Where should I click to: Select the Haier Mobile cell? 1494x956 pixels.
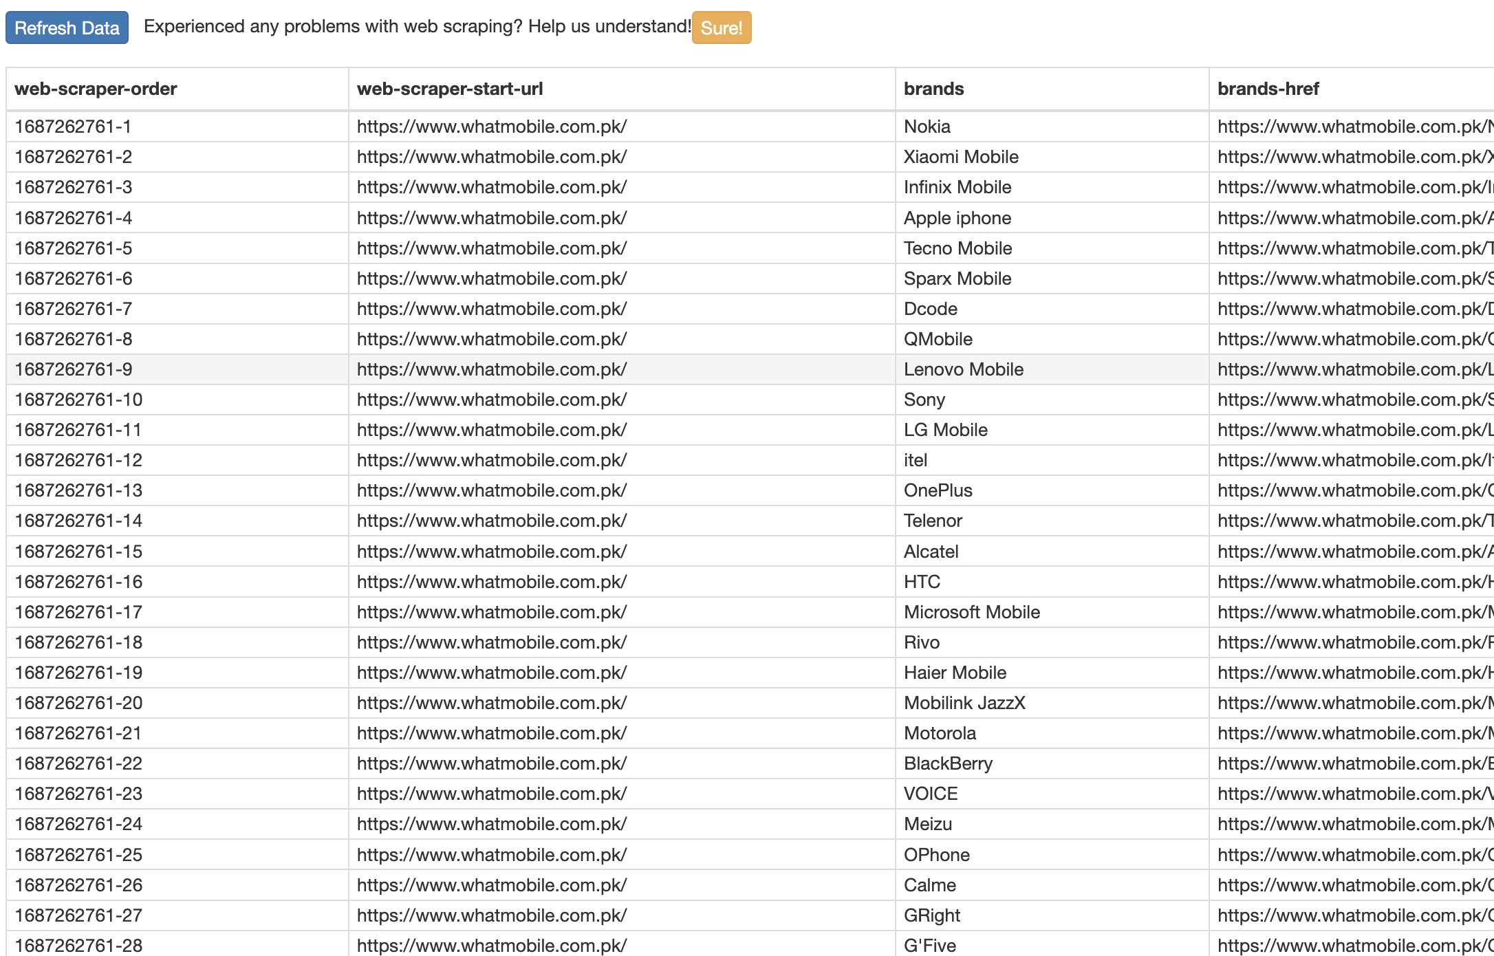click(1052, 673)
